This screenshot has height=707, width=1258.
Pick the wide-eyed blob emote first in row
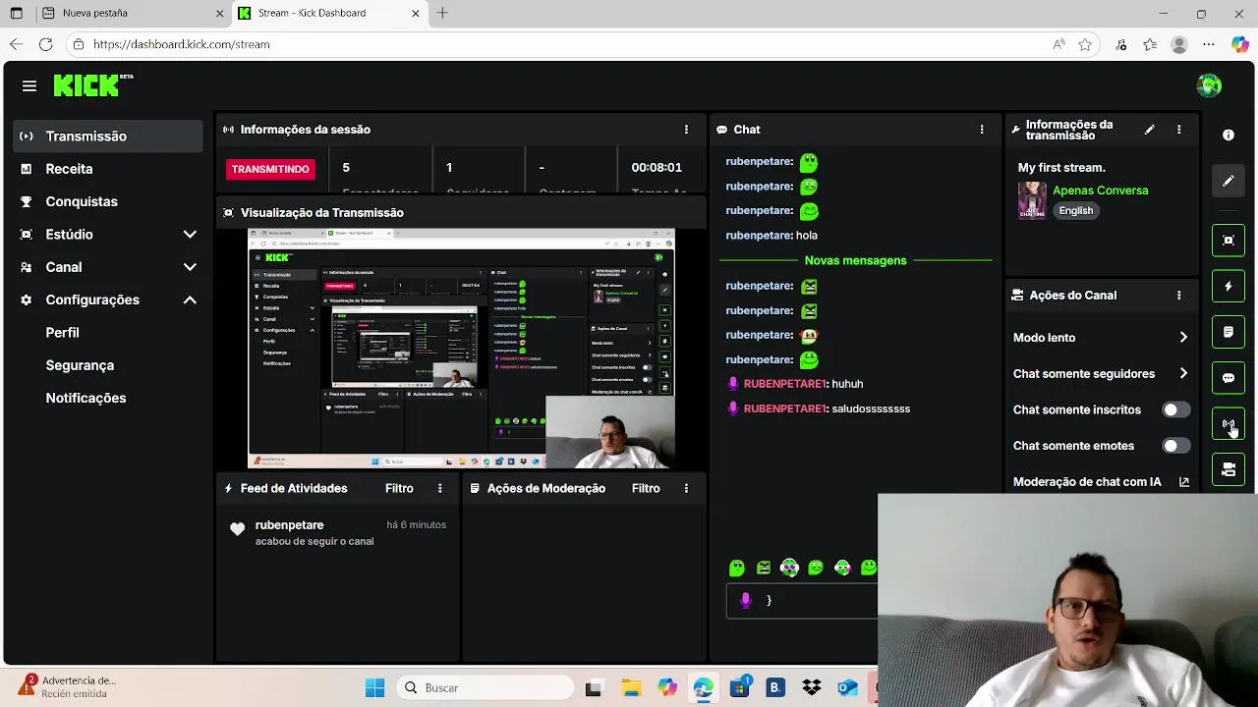pyautogui.click(x=737, y=568)
